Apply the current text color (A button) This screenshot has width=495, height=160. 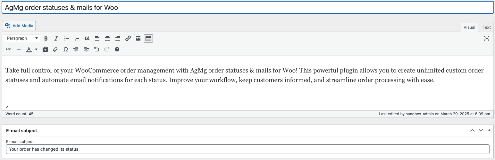(29, 49)
